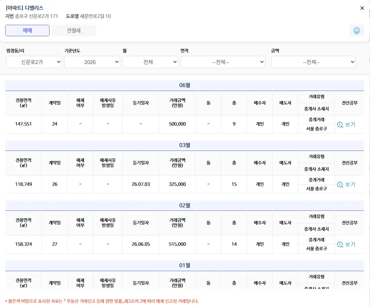
Task: Click the 06월 section header
Action: click(185, 85)
